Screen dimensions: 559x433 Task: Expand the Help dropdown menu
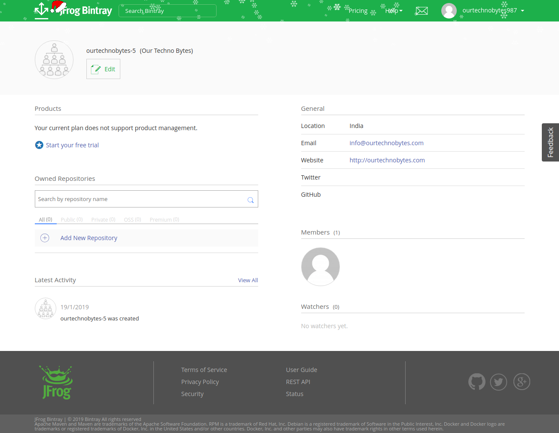point(394,11)
